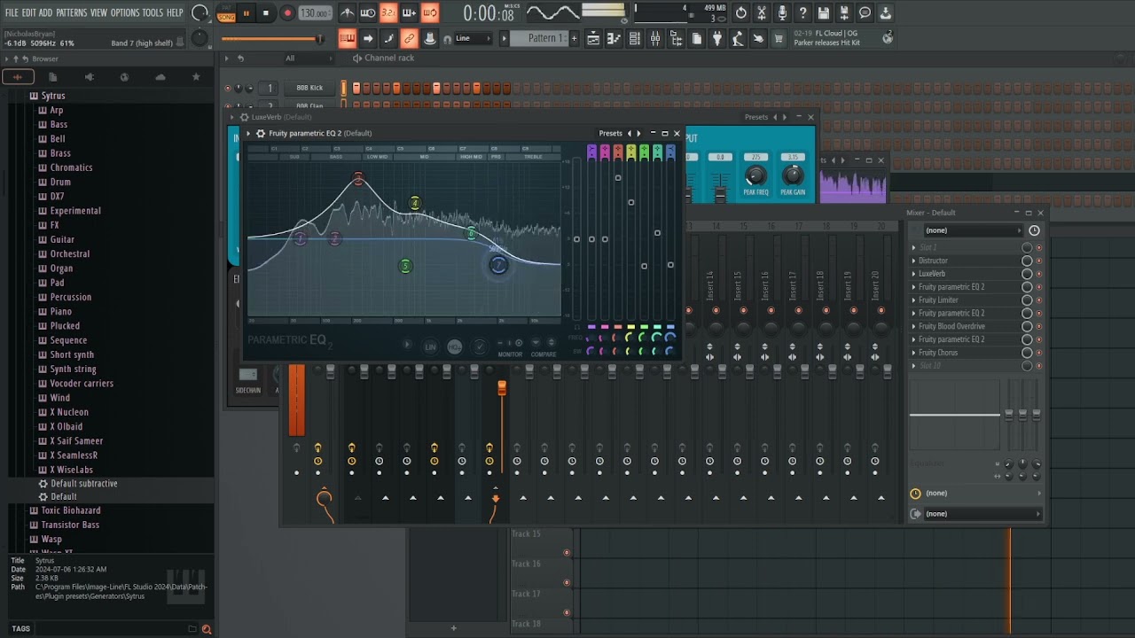Open the Fruity parametric EQ 2 gear menu

261,134
